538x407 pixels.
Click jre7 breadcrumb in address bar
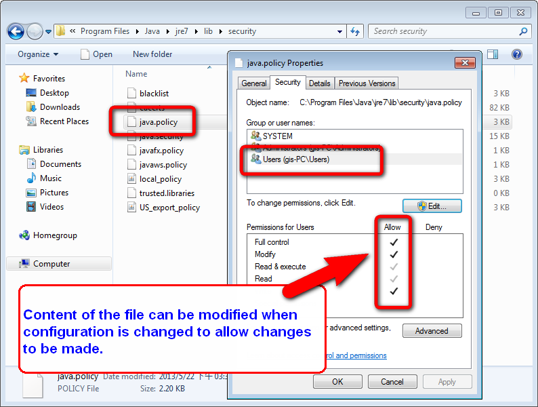tap(182, 31)
